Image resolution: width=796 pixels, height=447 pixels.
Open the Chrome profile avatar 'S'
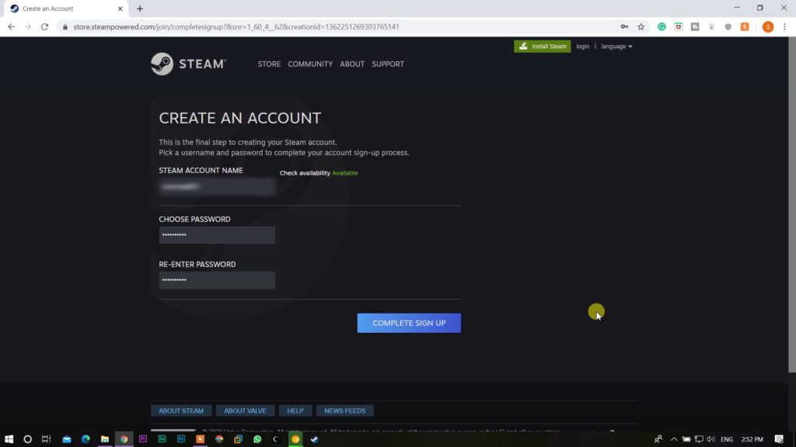coord(768,27)
